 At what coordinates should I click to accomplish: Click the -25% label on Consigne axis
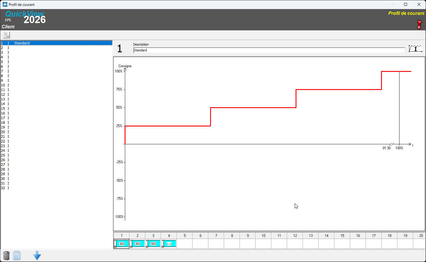click(120, 162)
